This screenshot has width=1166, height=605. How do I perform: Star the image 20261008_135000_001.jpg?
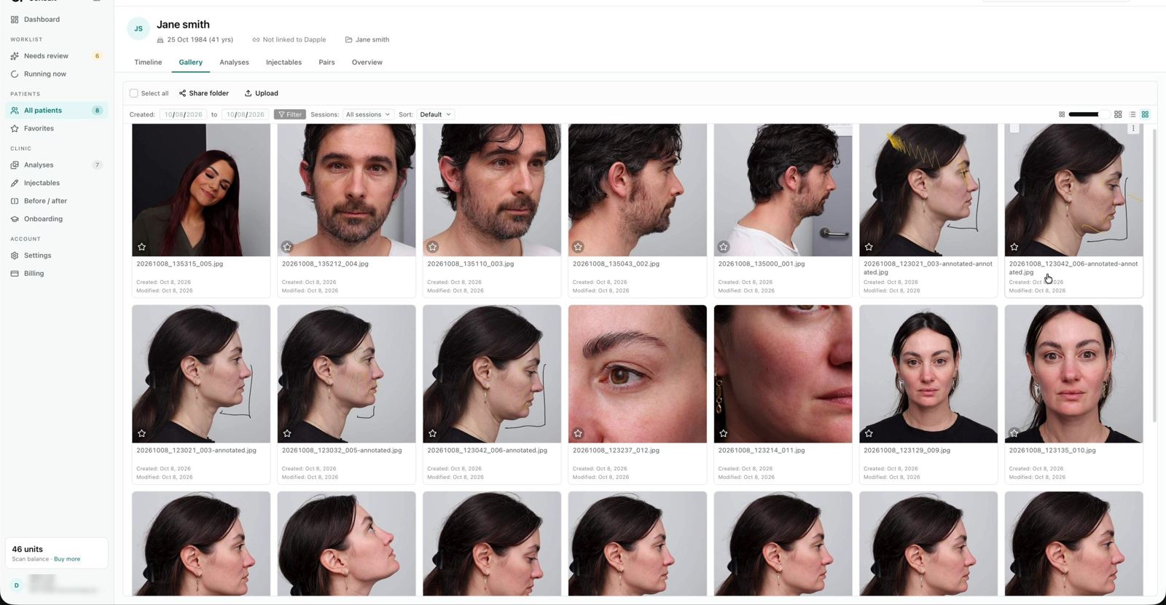pos(723,247)
